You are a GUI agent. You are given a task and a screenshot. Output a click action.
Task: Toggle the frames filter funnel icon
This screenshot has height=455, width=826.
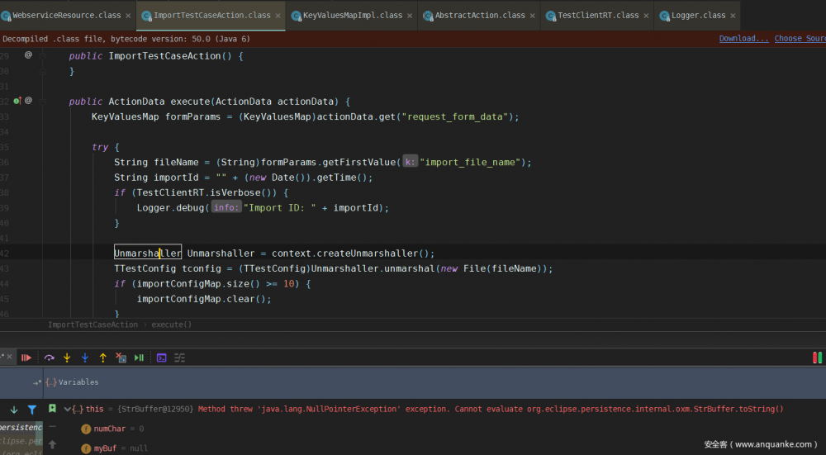tap(32, 410)
